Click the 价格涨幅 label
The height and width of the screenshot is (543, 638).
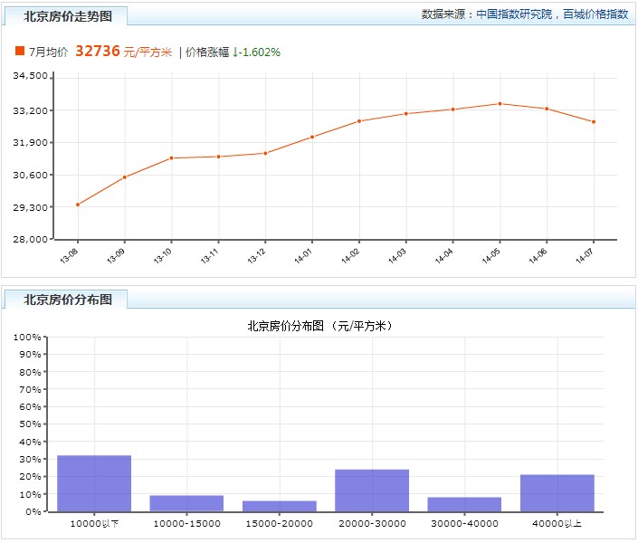coord(207,52)
